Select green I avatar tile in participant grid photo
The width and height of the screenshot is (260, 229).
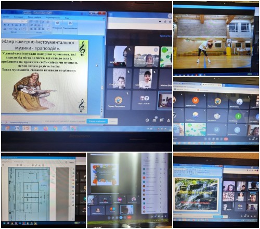coord(238,116)
